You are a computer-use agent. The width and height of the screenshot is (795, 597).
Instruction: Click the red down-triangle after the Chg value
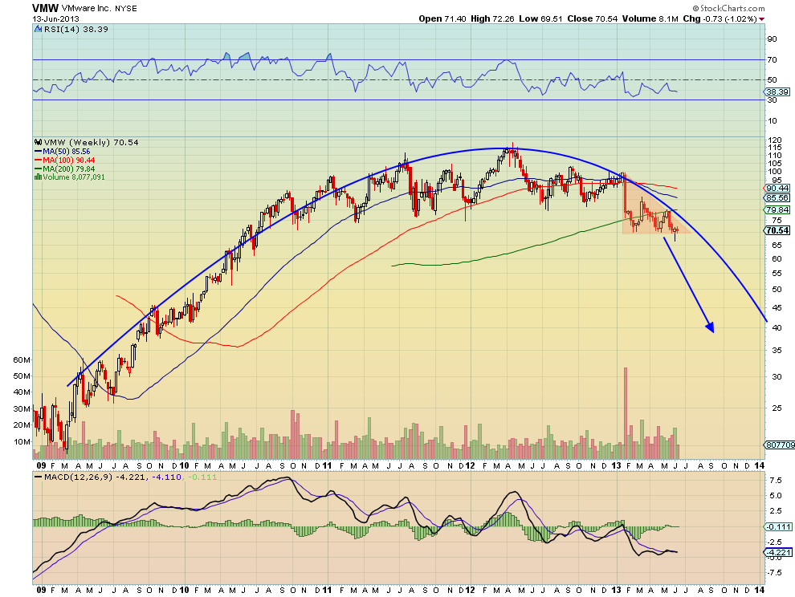[762, 19]
